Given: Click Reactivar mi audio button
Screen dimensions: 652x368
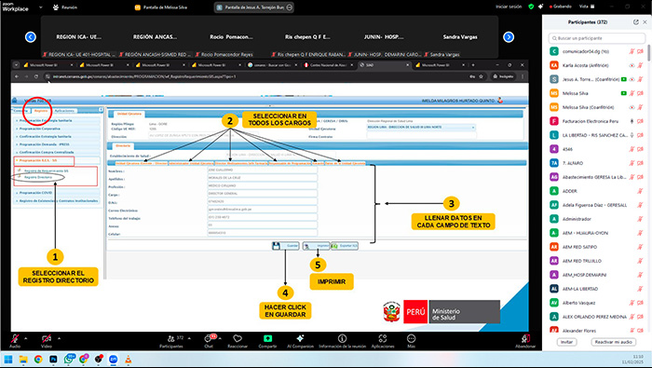Looking at the screenshot, I should point(613,342).
